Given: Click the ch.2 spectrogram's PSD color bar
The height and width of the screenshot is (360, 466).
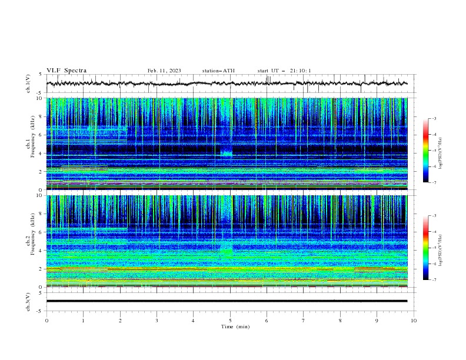Looking at the screenshot, I should [425, 248].
